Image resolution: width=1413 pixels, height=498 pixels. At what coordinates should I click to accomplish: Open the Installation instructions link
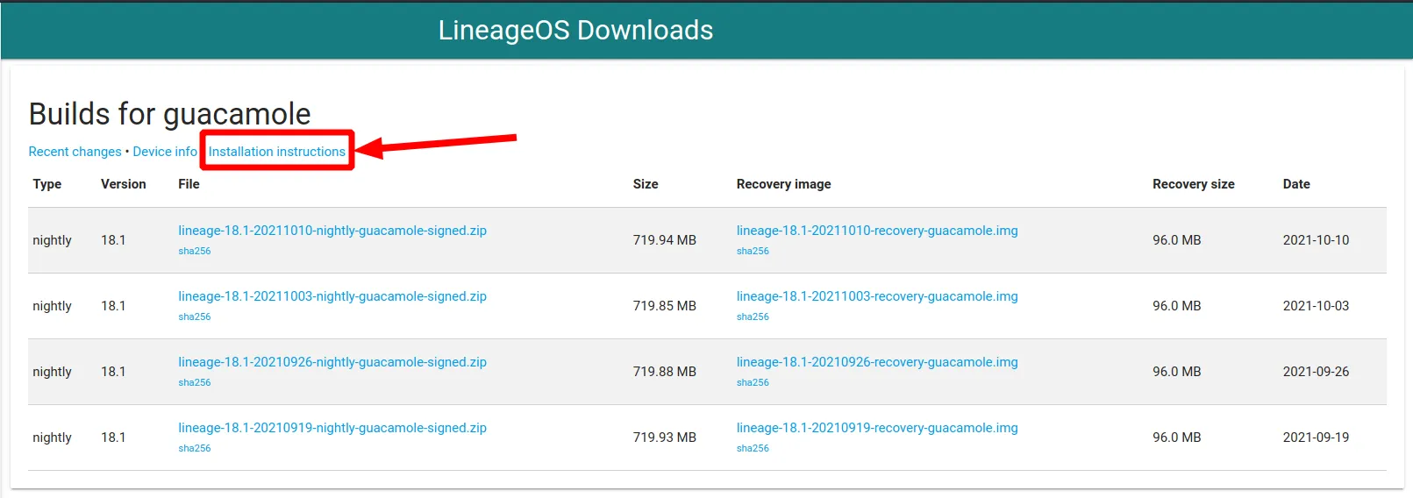276,152
